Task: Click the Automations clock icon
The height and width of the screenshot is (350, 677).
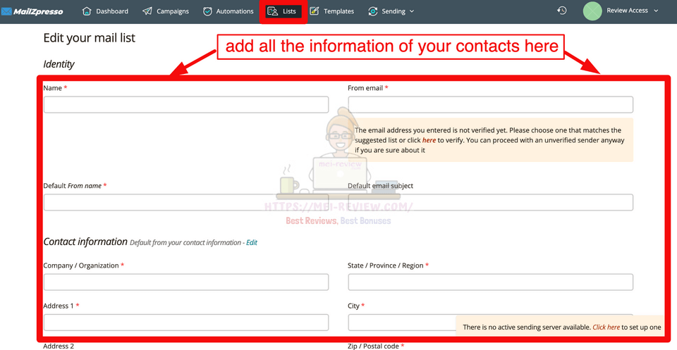Action: click(207, 11)
